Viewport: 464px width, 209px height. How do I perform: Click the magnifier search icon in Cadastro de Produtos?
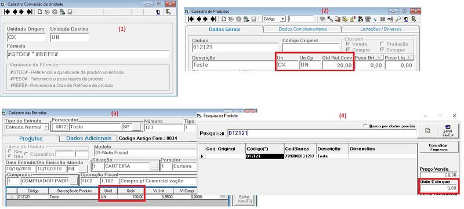tap(398, 19)
